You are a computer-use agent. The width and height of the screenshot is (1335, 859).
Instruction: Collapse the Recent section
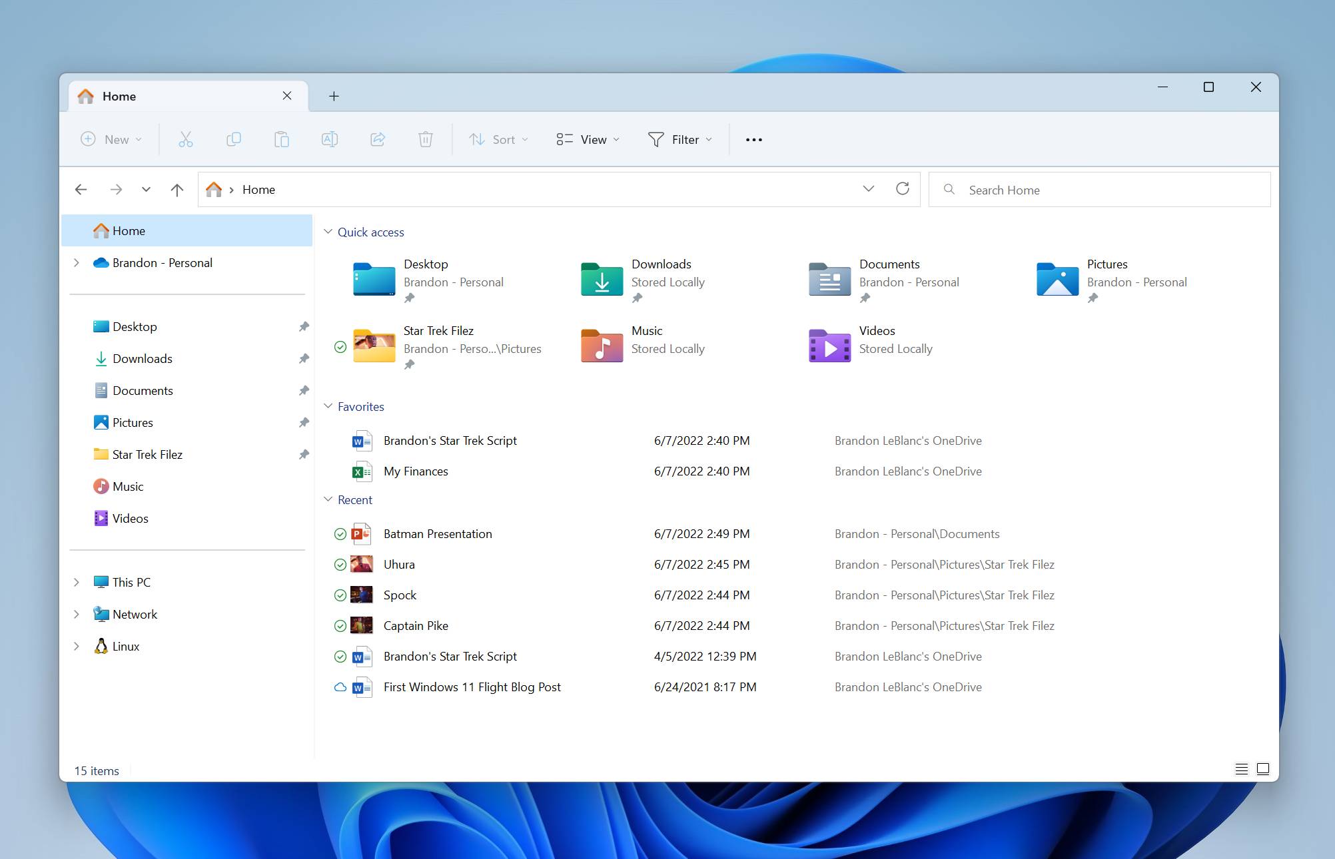click(328, 499)
